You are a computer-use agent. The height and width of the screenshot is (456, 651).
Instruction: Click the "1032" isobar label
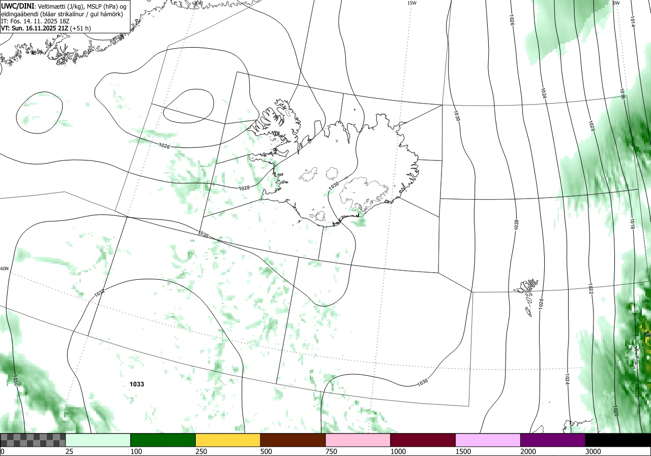[99, 293]
